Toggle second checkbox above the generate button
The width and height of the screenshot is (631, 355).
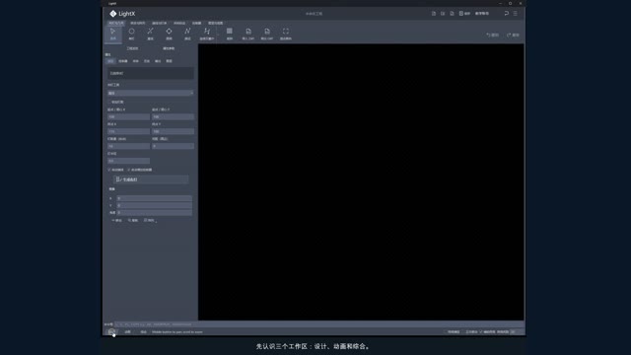(x=129, y=170)
